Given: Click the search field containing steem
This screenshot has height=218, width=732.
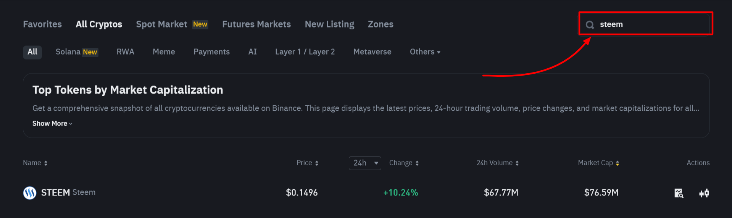Looking at the screenshot, I should click(x=653, y=24).
